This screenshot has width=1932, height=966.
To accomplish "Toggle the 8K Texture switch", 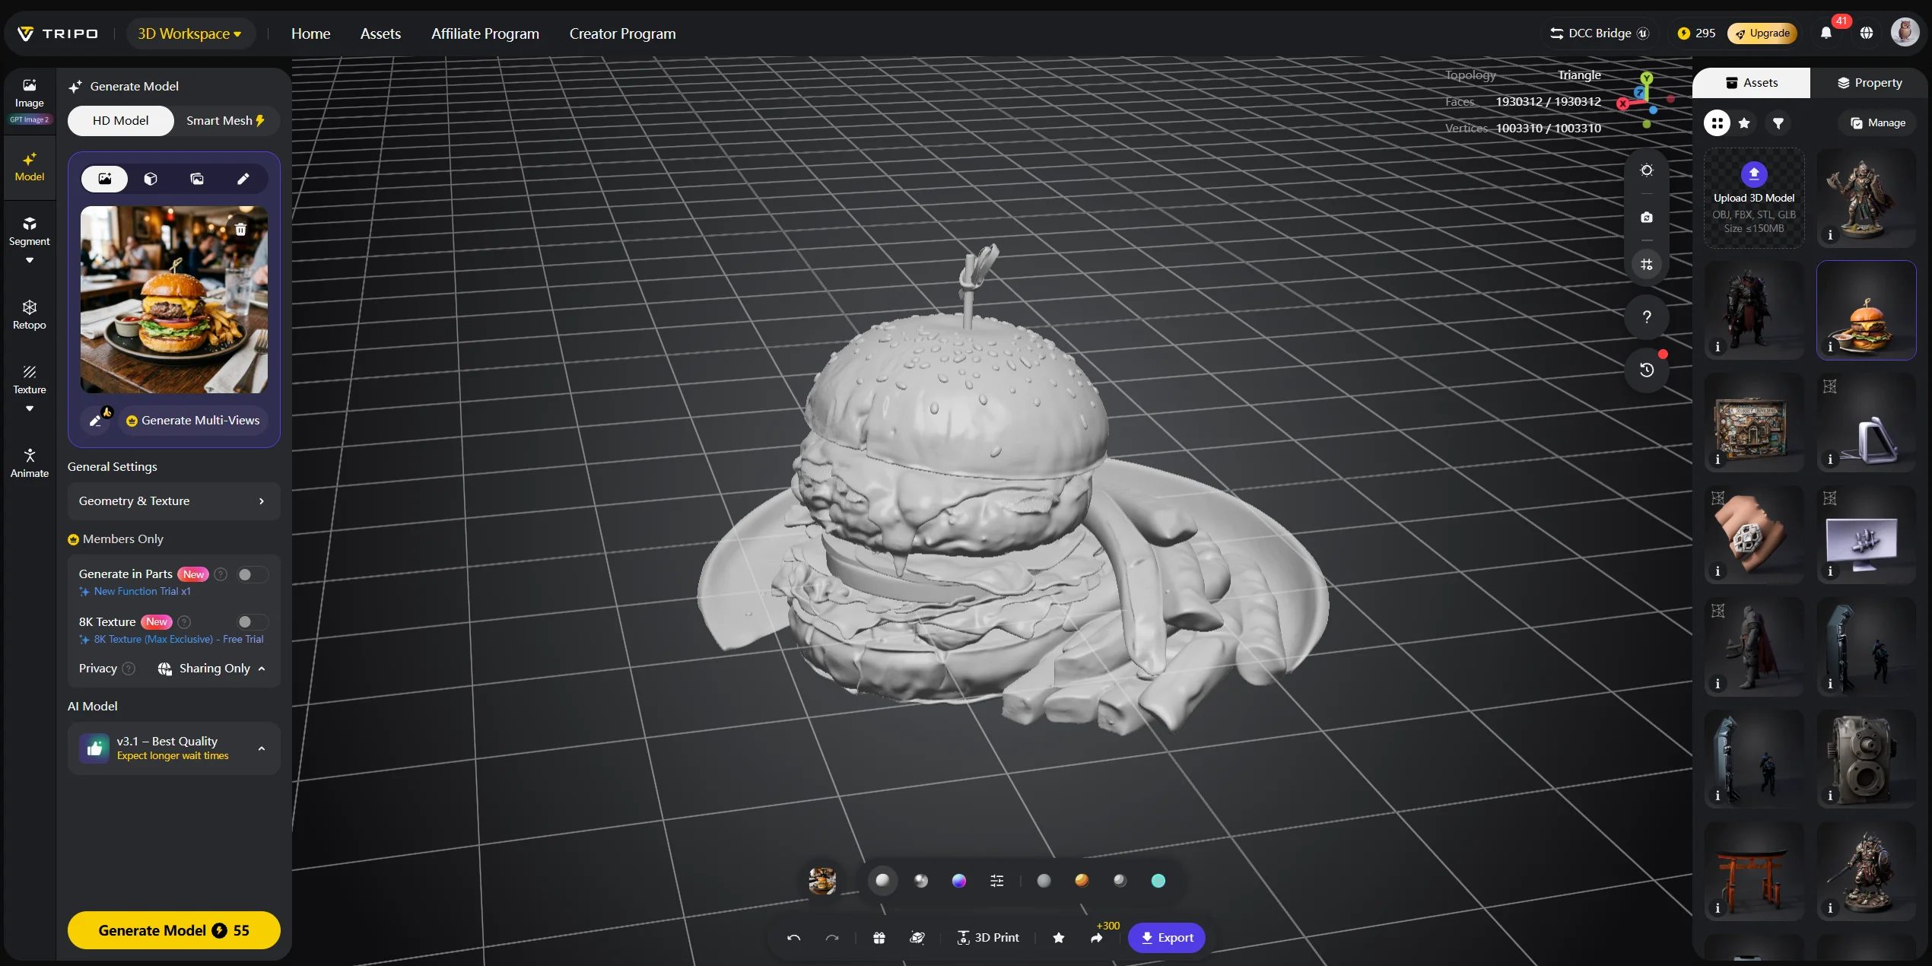I will click(252, 622).
